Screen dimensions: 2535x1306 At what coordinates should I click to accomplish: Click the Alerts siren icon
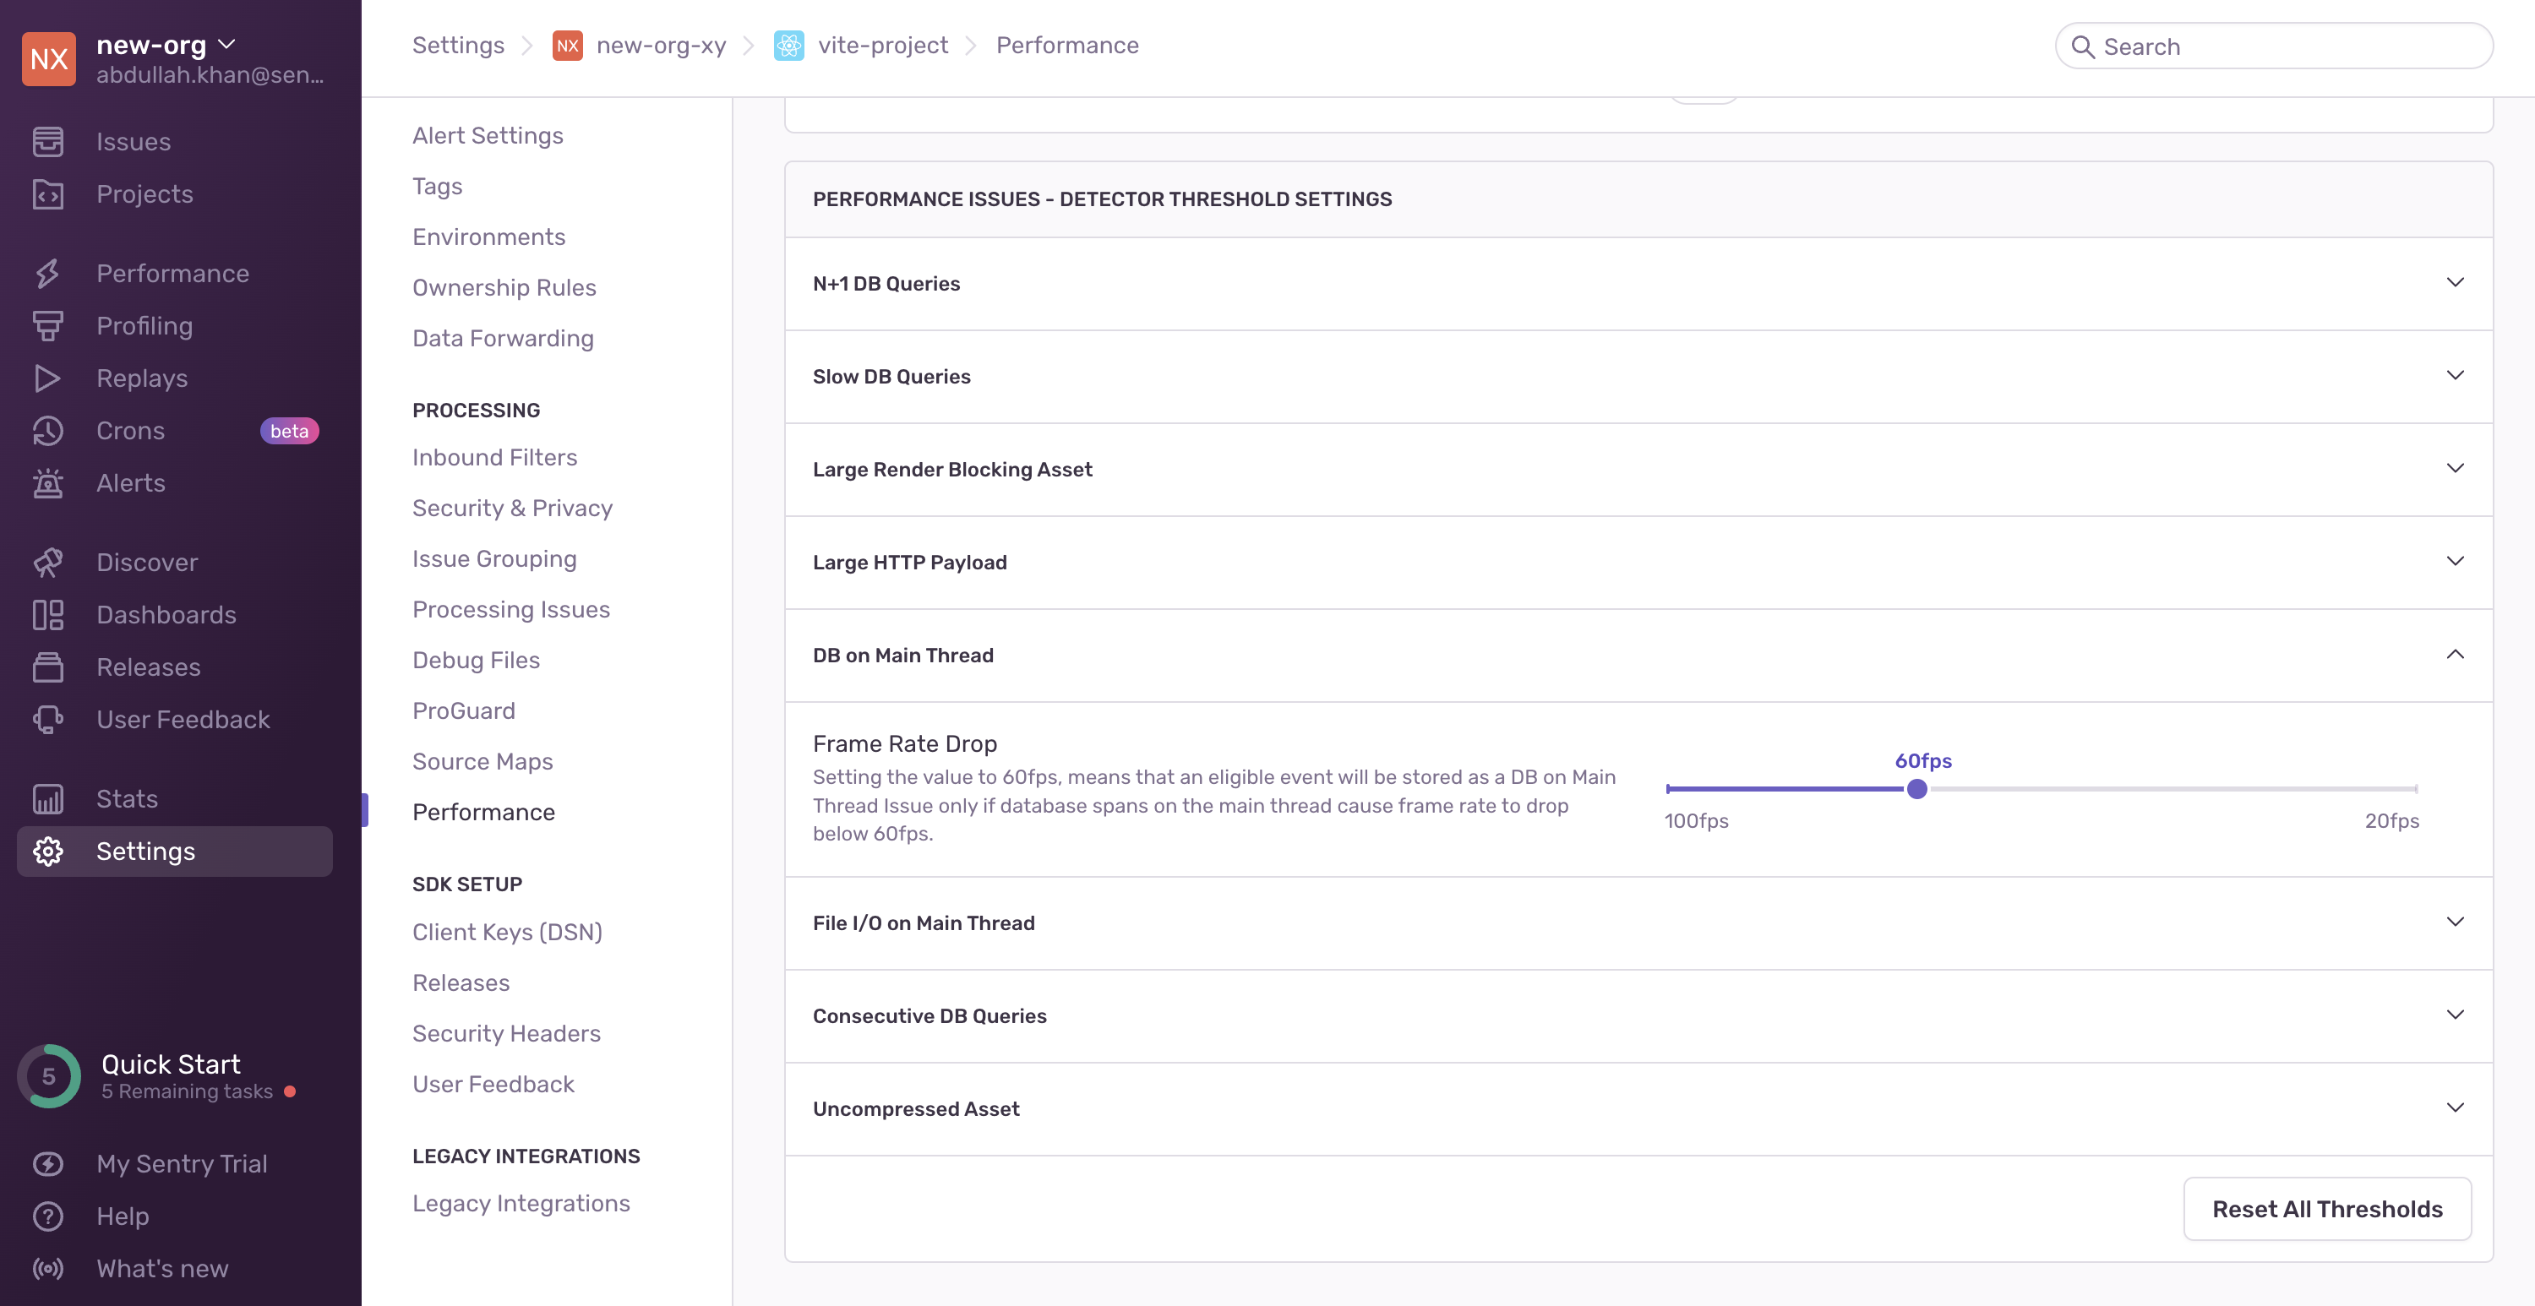(x=47, y=483)
